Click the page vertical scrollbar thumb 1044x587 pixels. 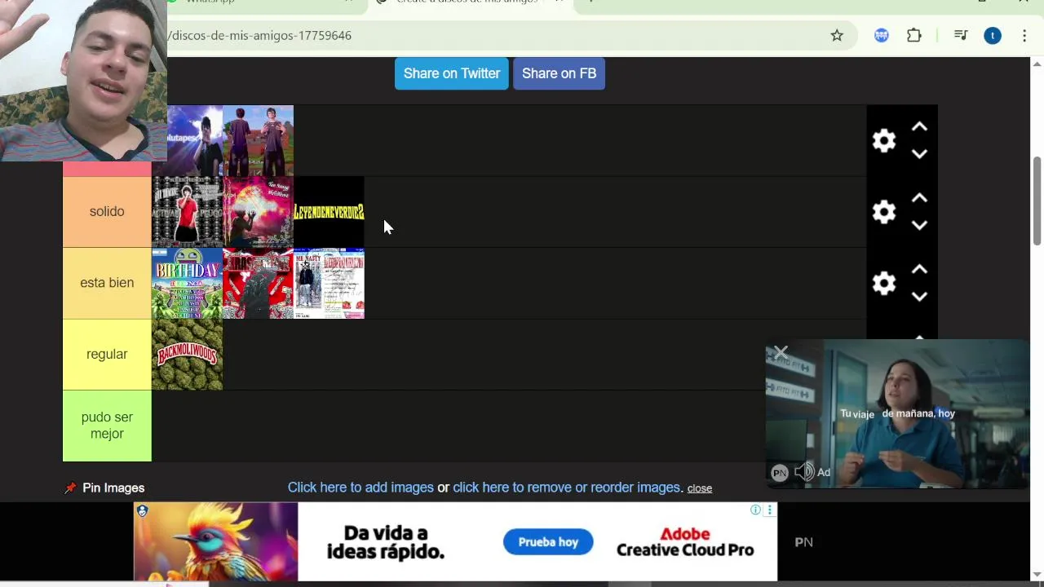pos(1037,201)
